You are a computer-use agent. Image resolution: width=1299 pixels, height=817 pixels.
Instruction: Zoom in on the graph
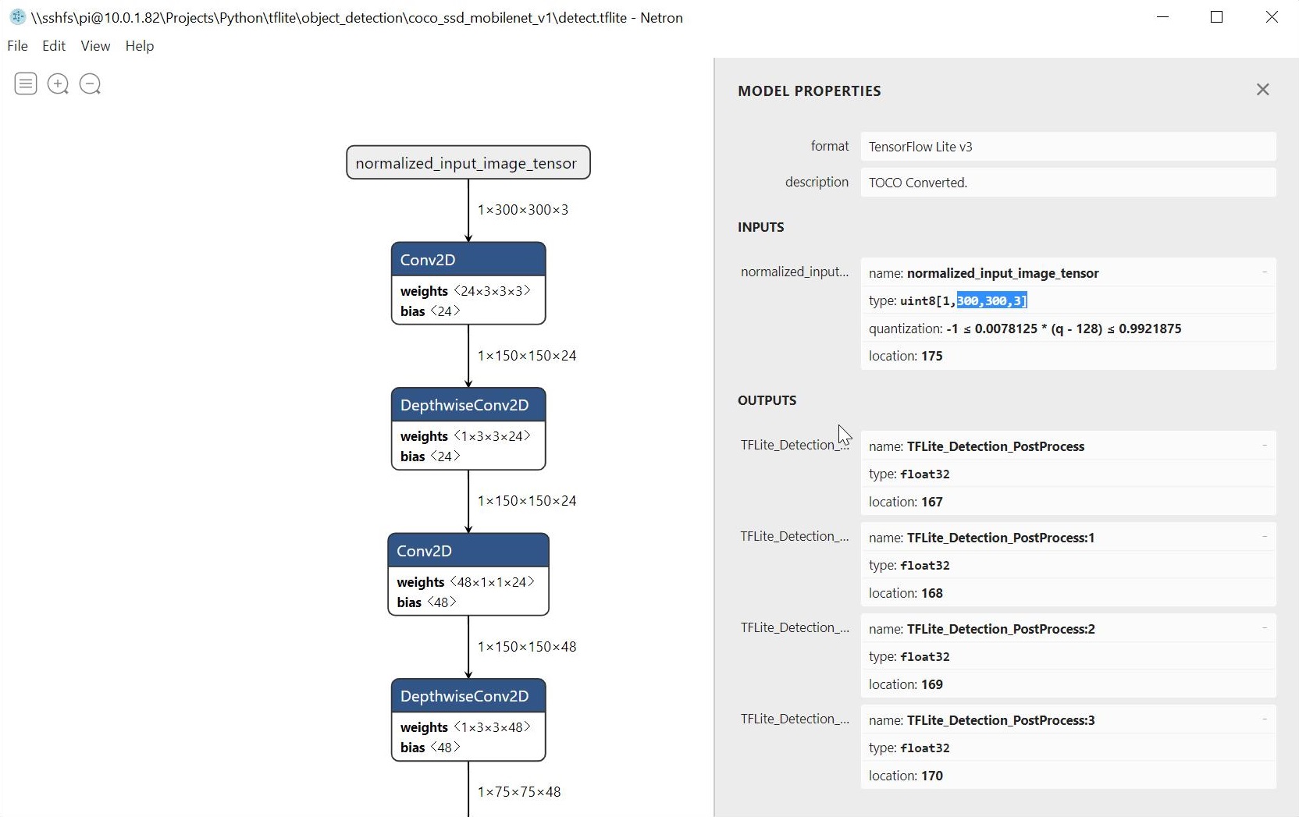pyautogui.click(x=58, y=83)
